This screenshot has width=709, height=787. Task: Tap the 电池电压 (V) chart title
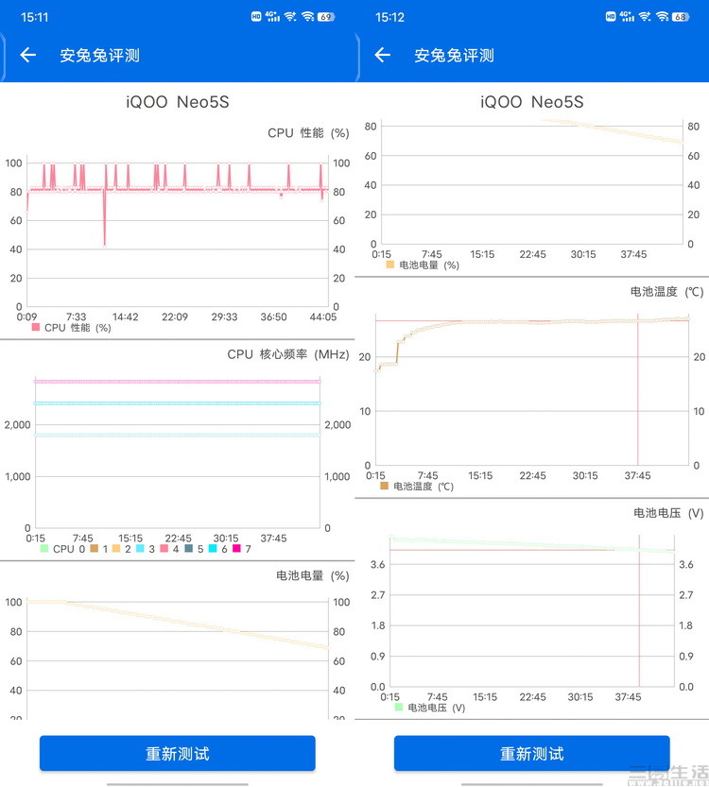pos(668,513)
